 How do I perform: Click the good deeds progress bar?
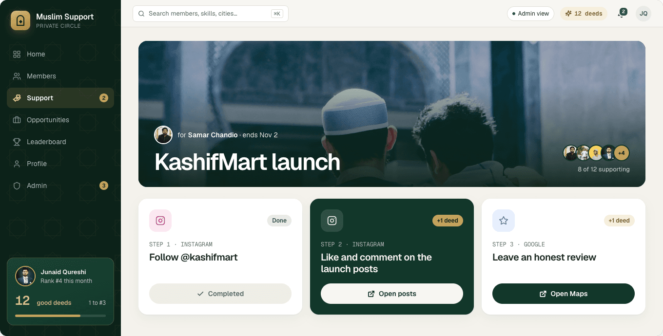coord(60,316)
